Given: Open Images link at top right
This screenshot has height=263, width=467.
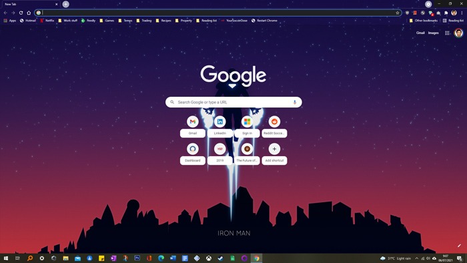Looking at the screenshot, I should click(x=434, y=33).
